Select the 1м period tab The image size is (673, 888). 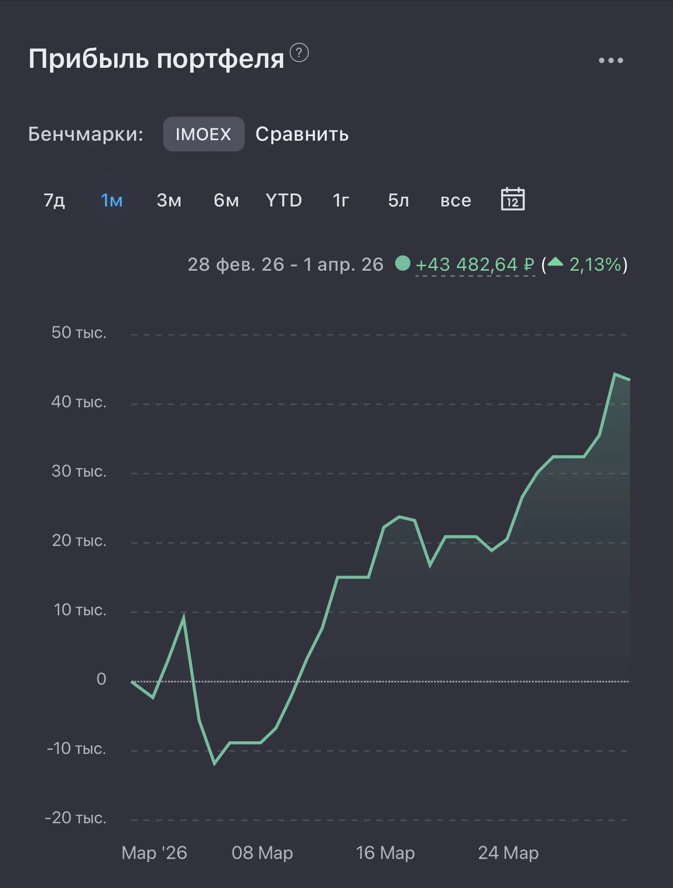point(112,200)
